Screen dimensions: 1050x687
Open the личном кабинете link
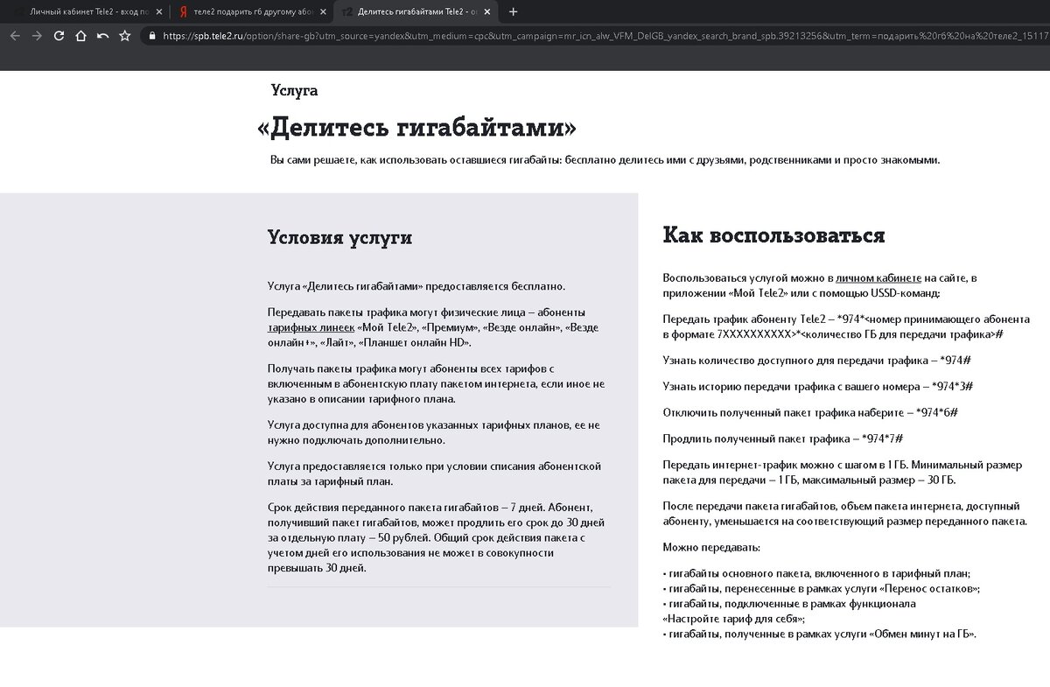pos(878,277)
